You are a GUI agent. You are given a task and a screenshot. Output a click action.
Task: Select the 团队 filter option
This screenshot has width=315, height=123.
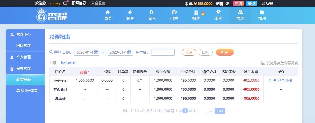point(206,52)
